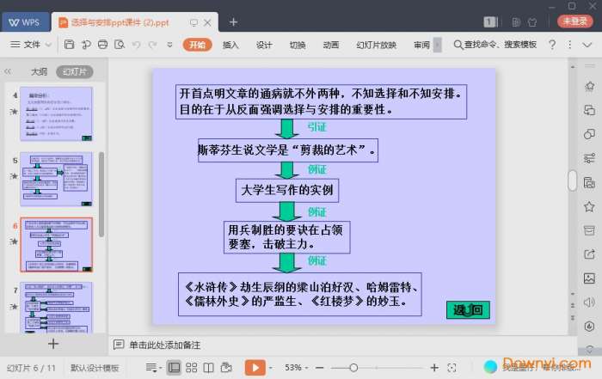Open Print Preview from the toolbar

click(x=120, y=45)
